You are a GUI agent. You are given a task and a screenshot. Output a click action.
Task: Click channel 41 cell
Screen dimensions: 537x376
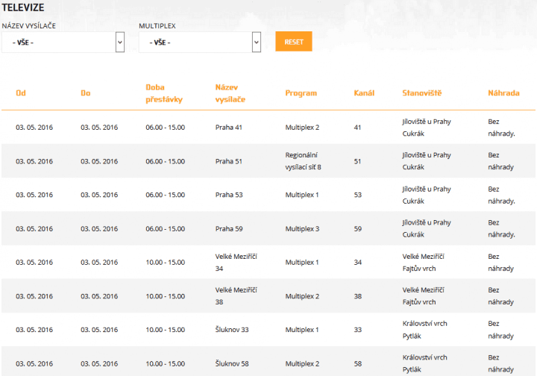point(357,128)
